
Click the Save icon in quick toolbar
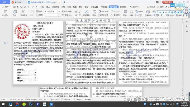pos(15,7)
